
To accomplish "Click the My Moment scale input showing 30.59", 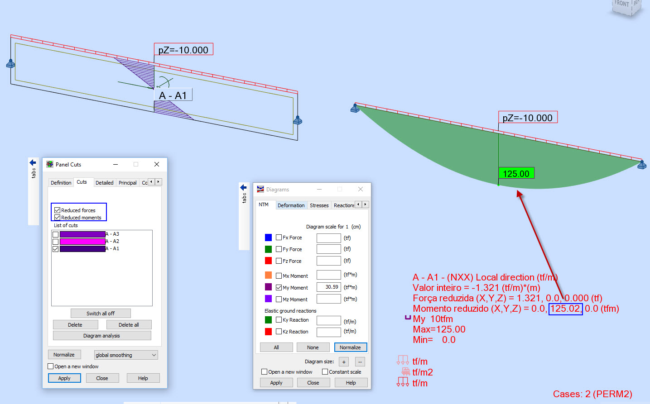I will point(328,287).
